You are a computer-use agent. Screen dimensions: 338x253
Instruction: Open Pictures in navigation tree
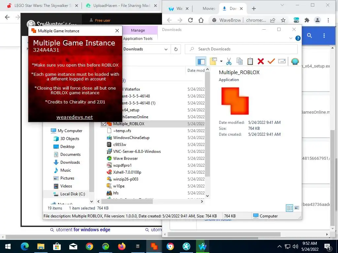pyautogui.click(x=67, y=178)
